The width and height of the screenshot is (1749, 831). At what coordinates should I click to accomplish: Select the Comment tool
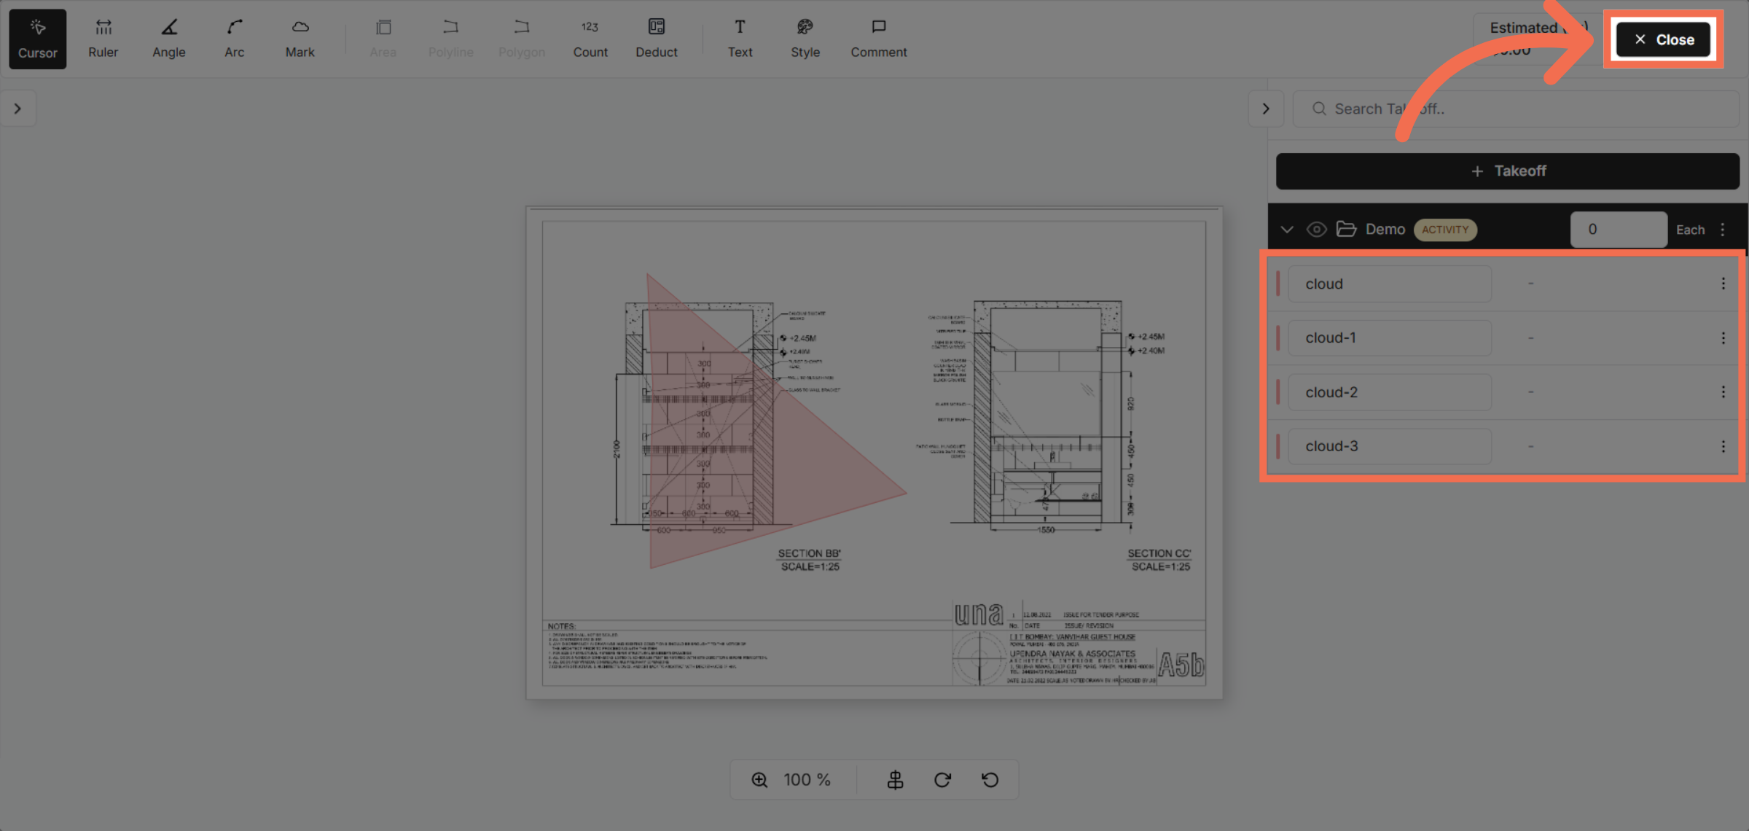[x=878, y=38]
